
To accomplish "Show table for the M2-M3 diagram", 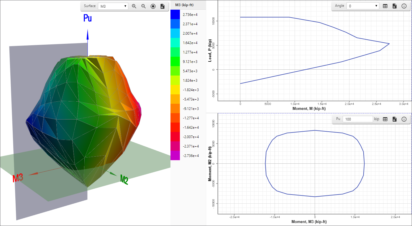I will [385, 119].
